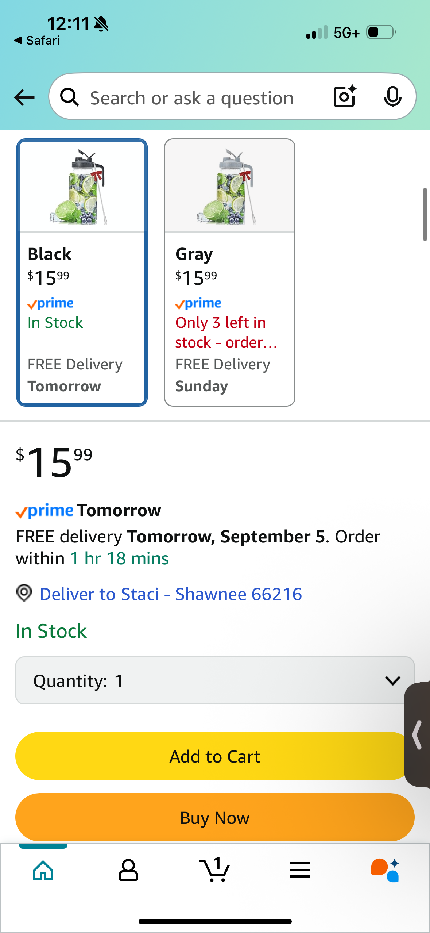The height and width of the screenshot is (933, 430).
Task: Expand the side panel pull tab
Action: point(417,734)
